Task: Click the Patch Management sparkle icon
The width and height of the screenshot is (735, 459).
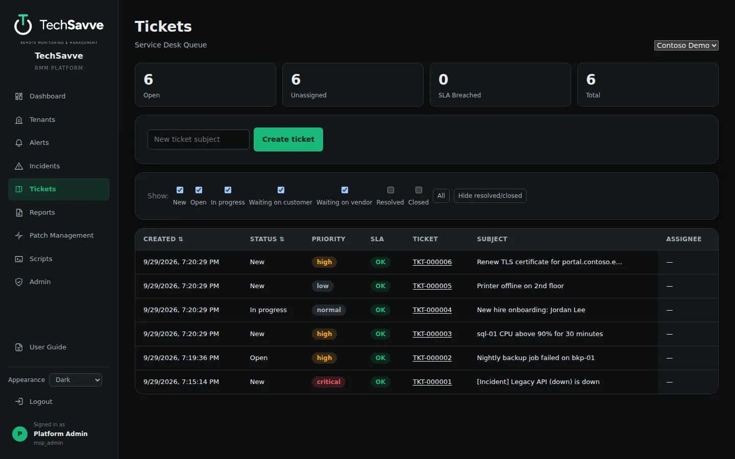Action: [19, 236]
